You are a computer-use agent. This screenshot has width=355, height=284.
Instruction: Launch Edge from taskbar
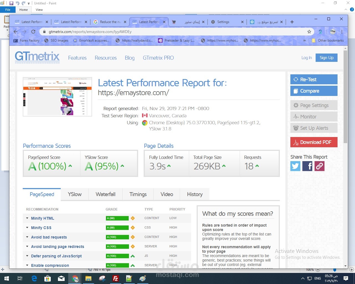tap(34, 278)
